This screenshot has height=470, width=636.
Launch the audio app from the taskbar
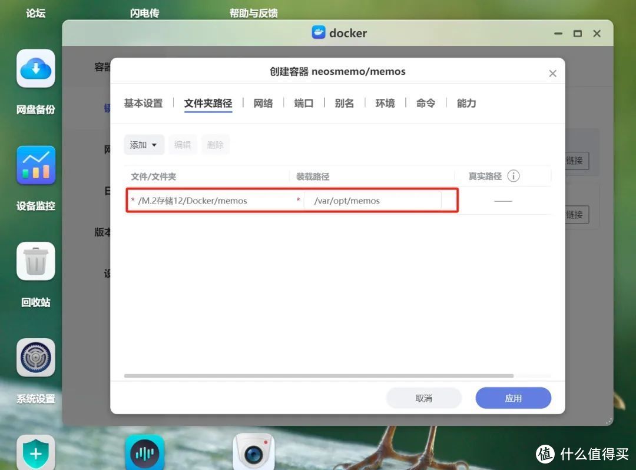[145, 452]
